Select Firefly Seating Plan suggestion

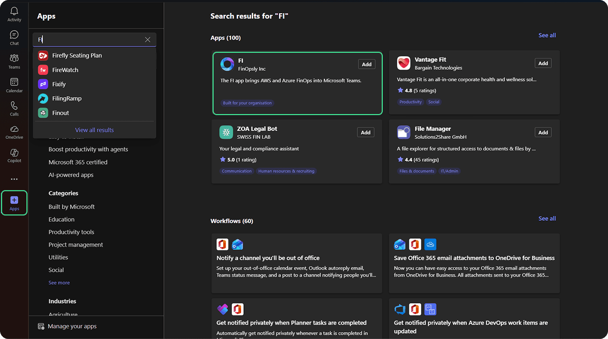point(95,55)
